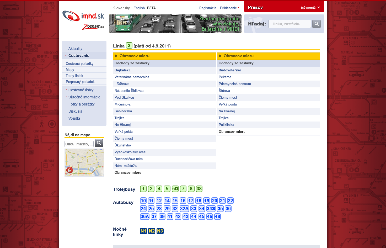Image resolution: width=386 pixels, height=248 pixels.
Task: Open Trasy liniek submenu item
Action: coord(74,76)
